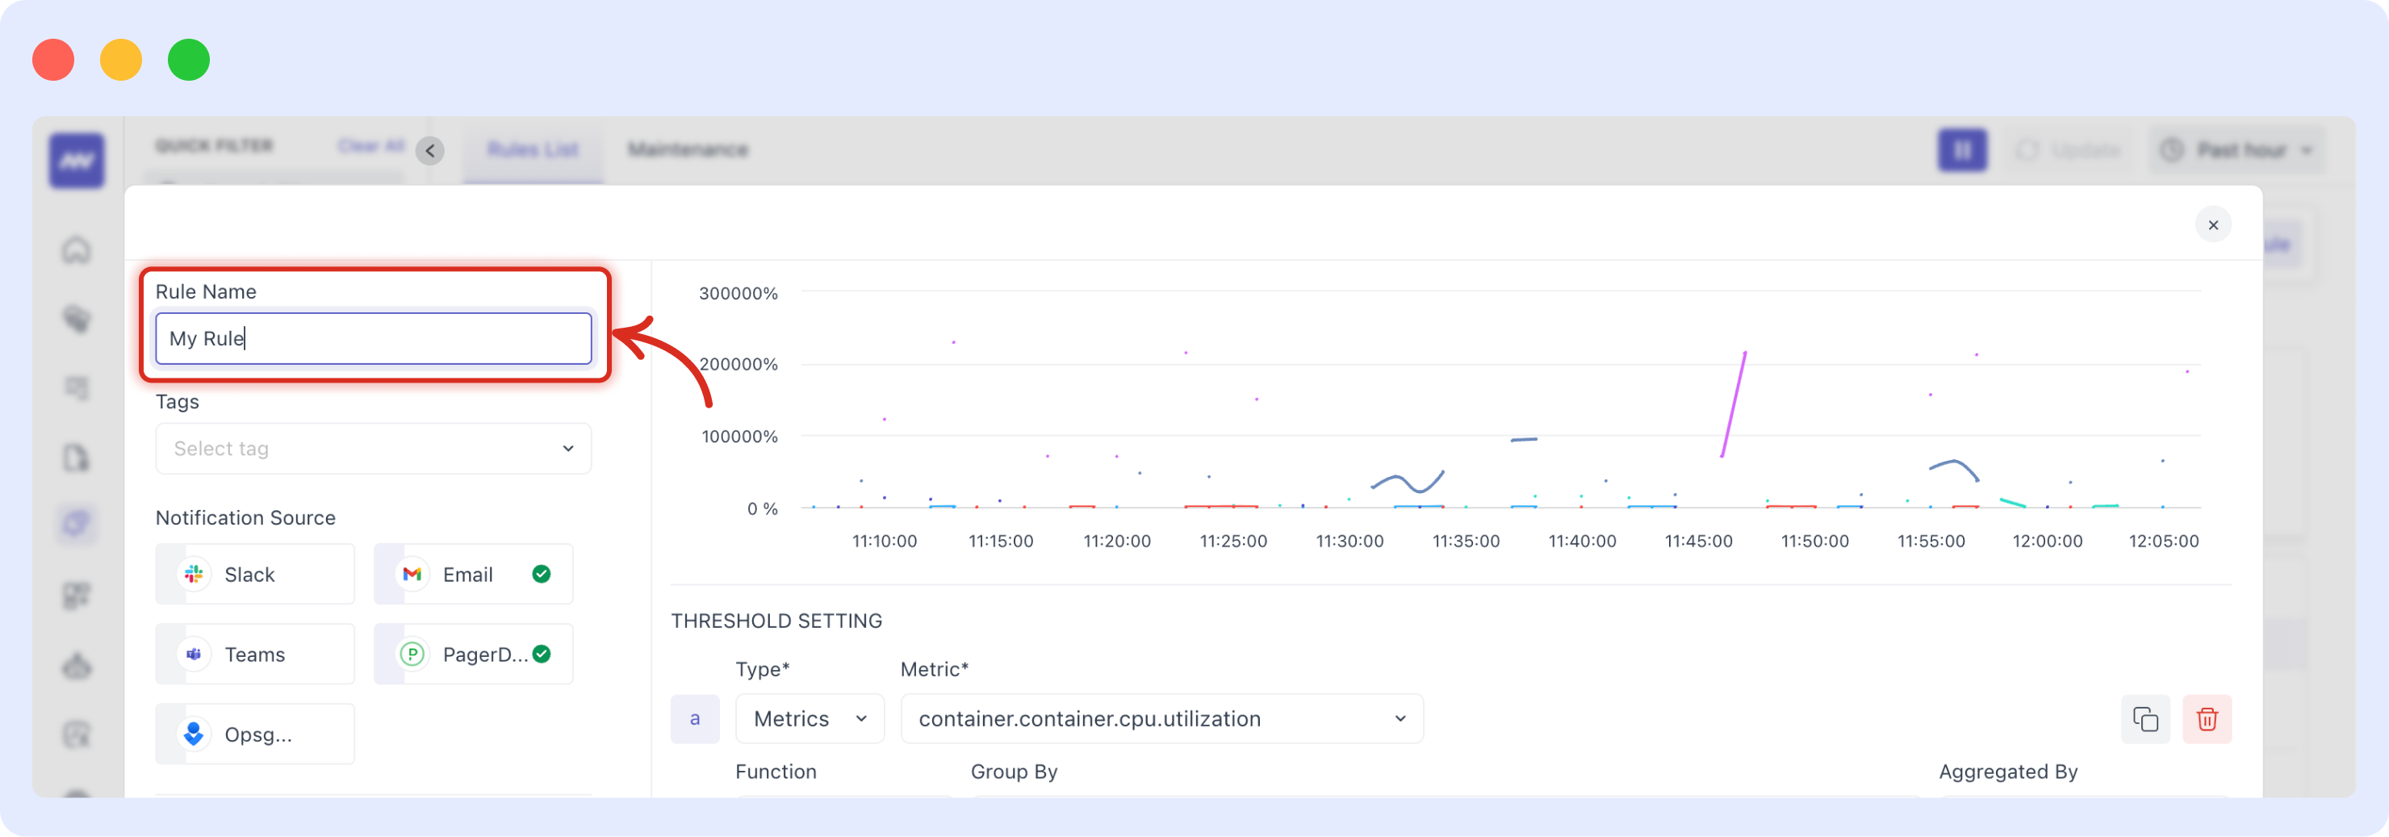Open the Select tag dropdown
The width and height of the screenshot is (2389, 837).
click(x=373, y=449)
